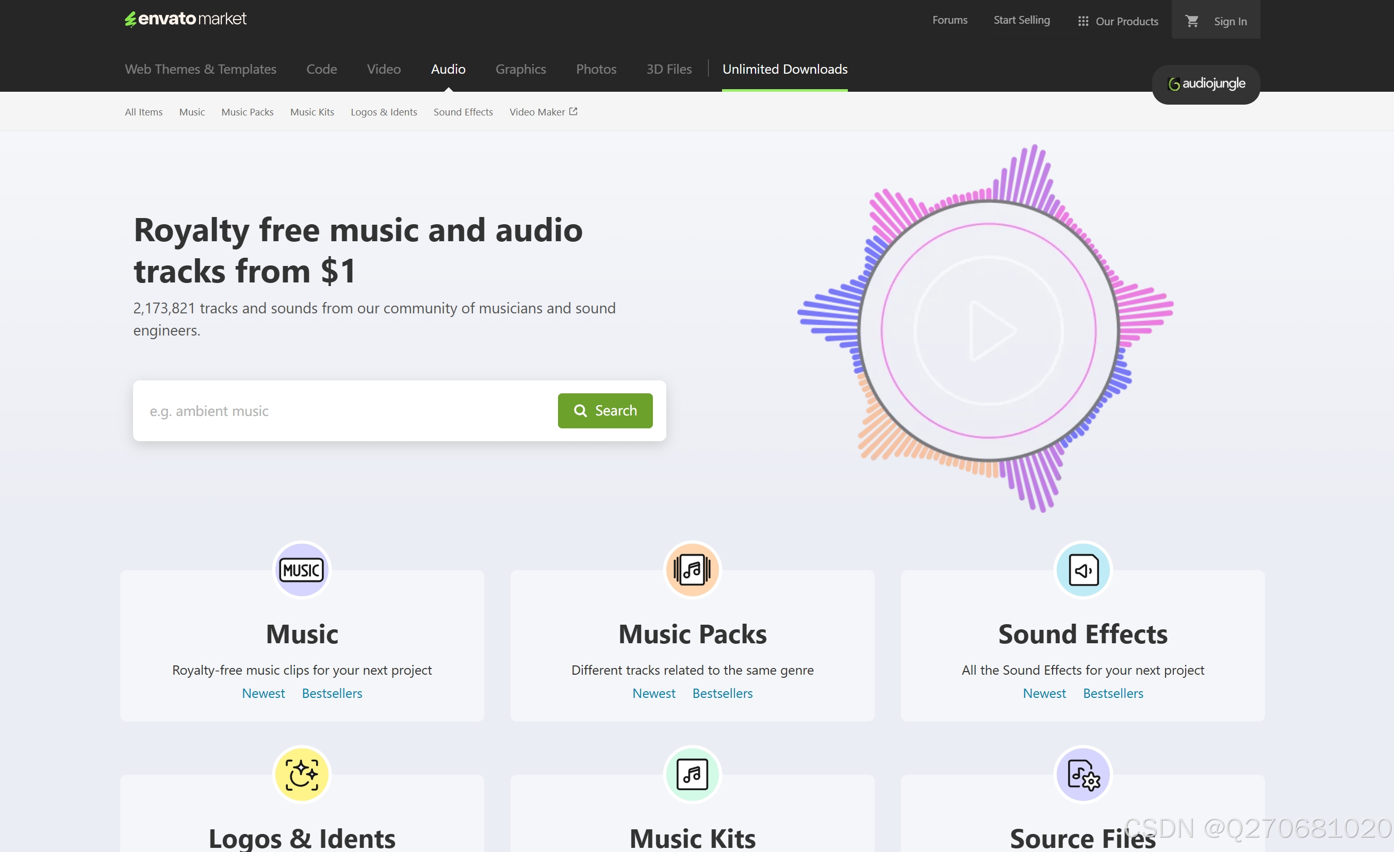Click the ambient music search field
This screenshot has width=1394, height=852.
(x=345, y=410)
